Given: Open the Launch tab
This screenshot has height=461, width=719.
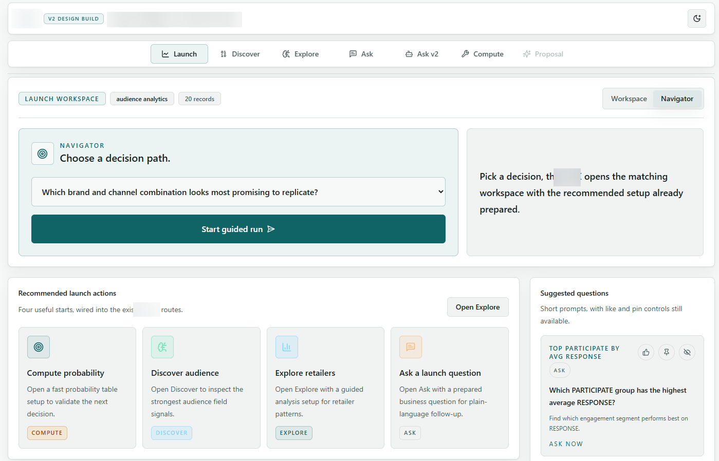Looking at the screenshot, I should 179,54.
